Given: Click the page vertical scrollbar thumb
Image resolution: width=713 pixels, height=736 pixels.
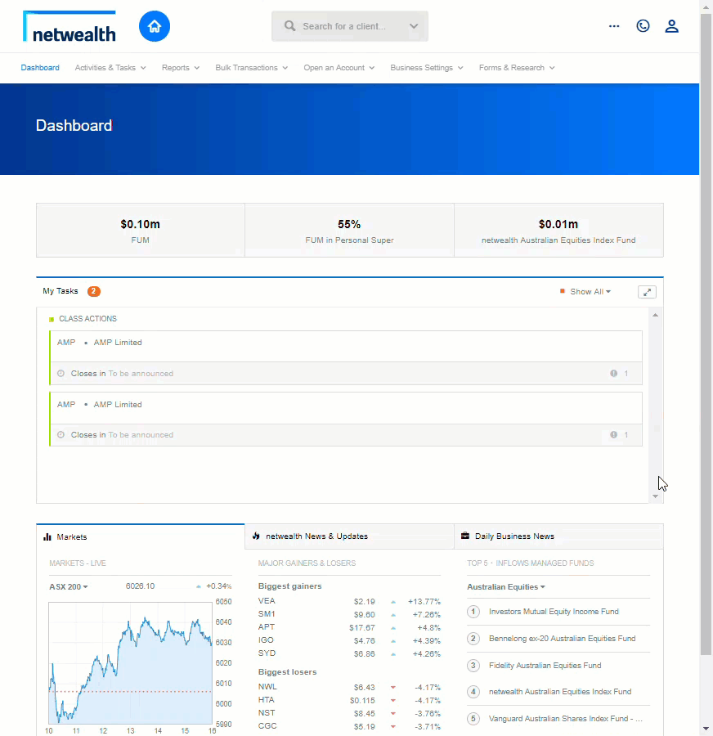Looking at the screenshot, I should (706, 334).
